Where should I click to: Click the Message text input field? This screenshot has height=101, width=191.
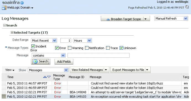pos(99,55)
